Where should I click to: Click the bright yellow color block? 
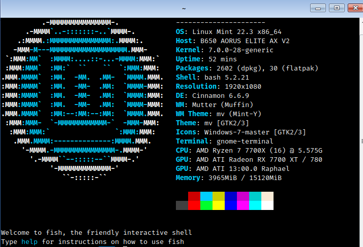219,205
